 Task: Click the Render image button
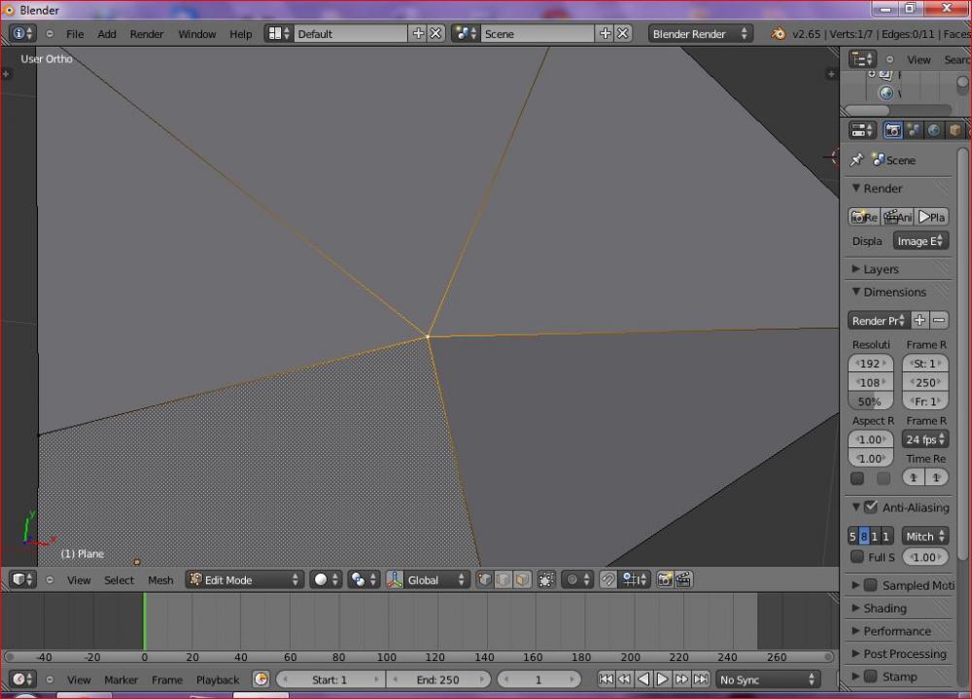[x=863, y=217]
